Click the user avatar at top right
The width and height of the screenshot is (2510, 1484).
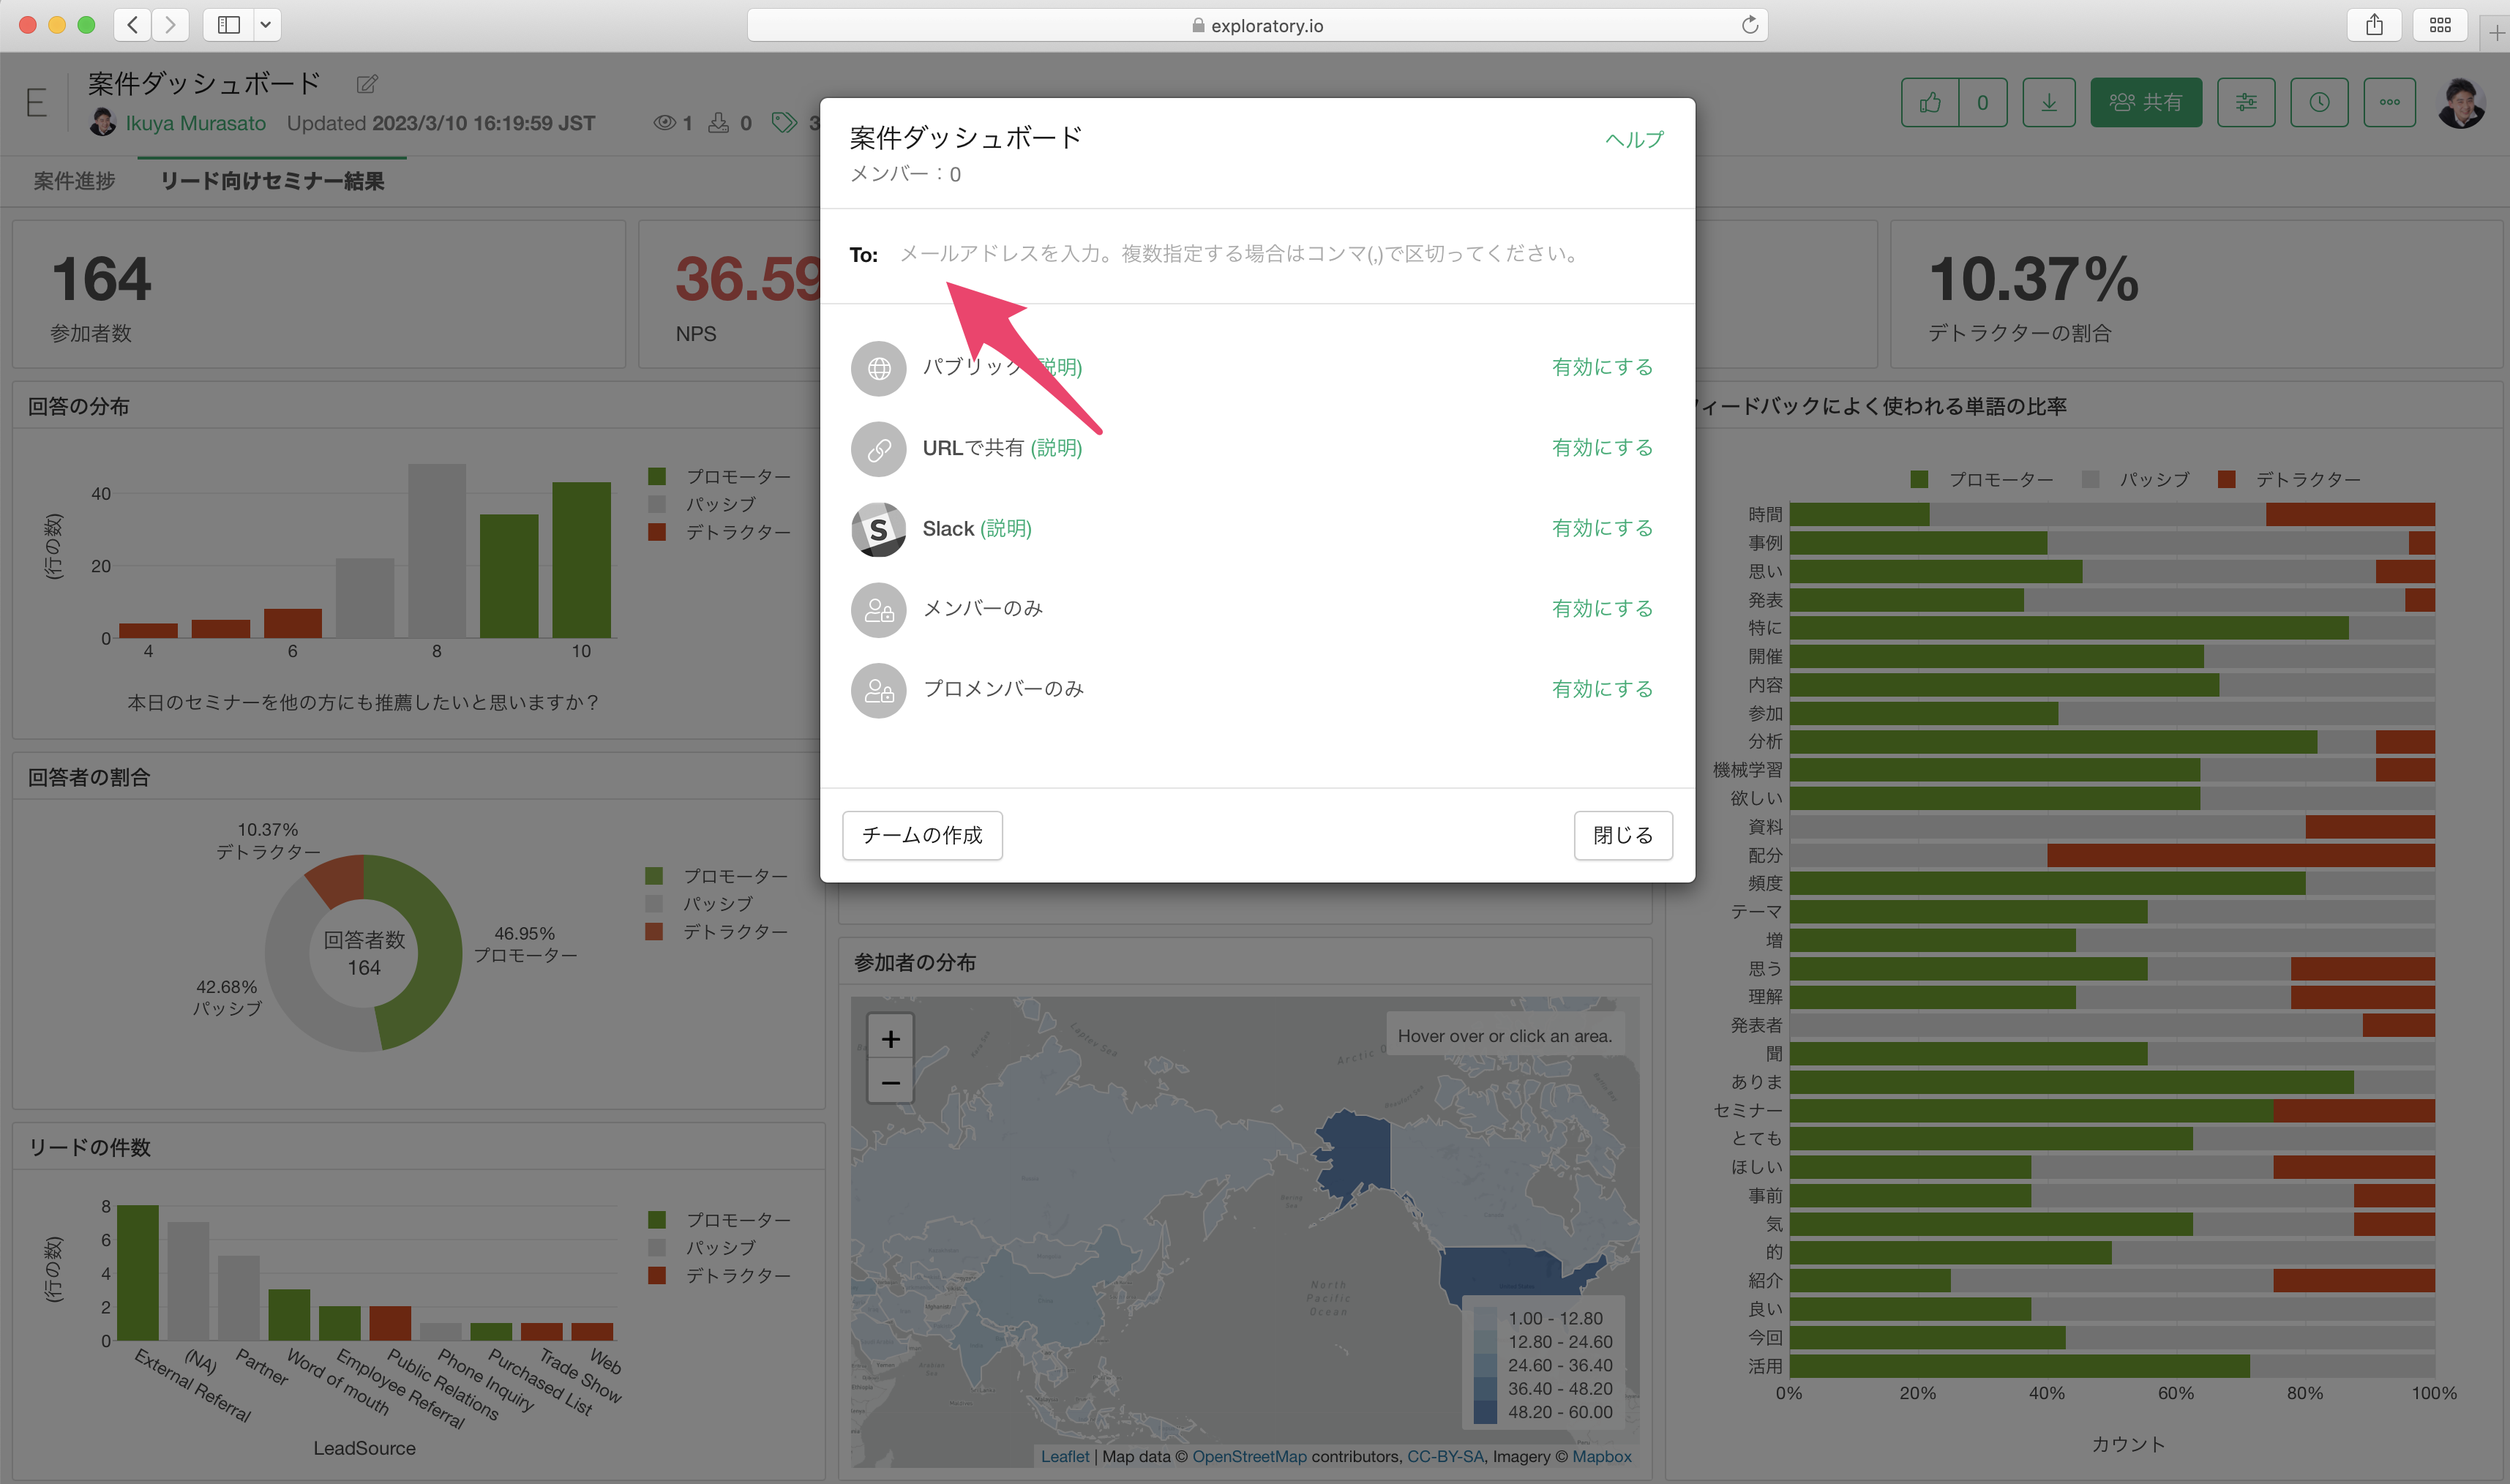pos(2461,103)
